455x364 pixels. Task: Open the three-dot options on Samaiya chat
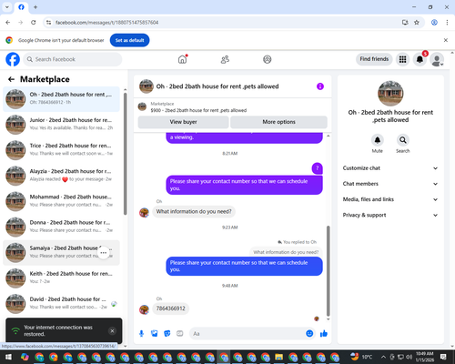coord(104,253)
